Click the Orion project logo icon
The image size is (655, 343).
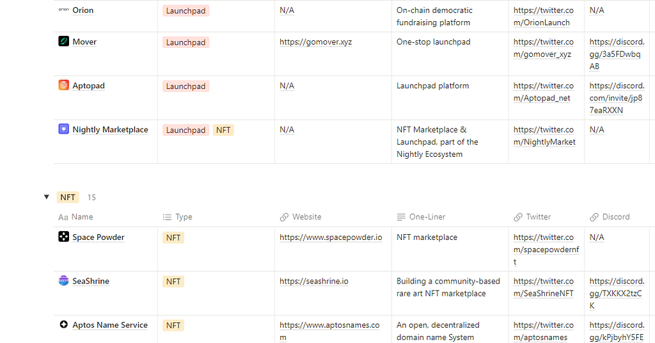[x=63, y=10]
